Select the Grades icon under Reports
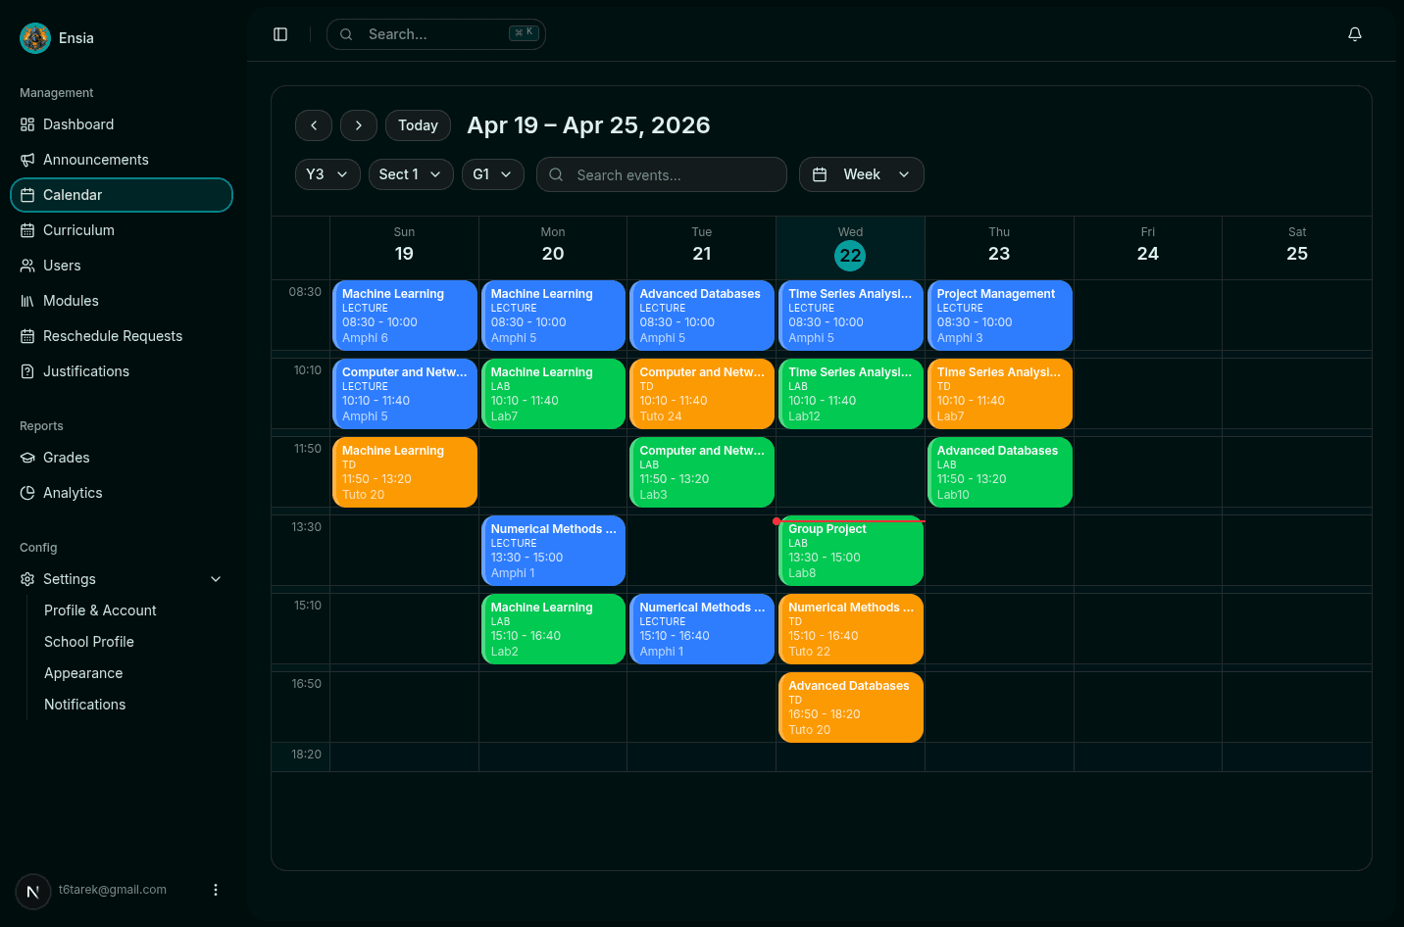Image resolution: width=1404 pixels, height=927 pixels. coord(26,458)
